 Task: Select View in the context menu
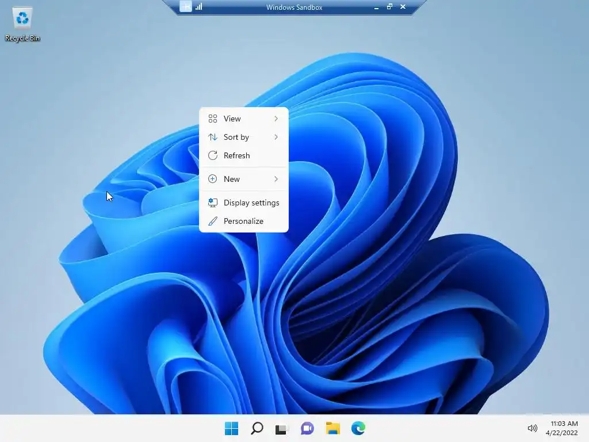pos(244,119)
